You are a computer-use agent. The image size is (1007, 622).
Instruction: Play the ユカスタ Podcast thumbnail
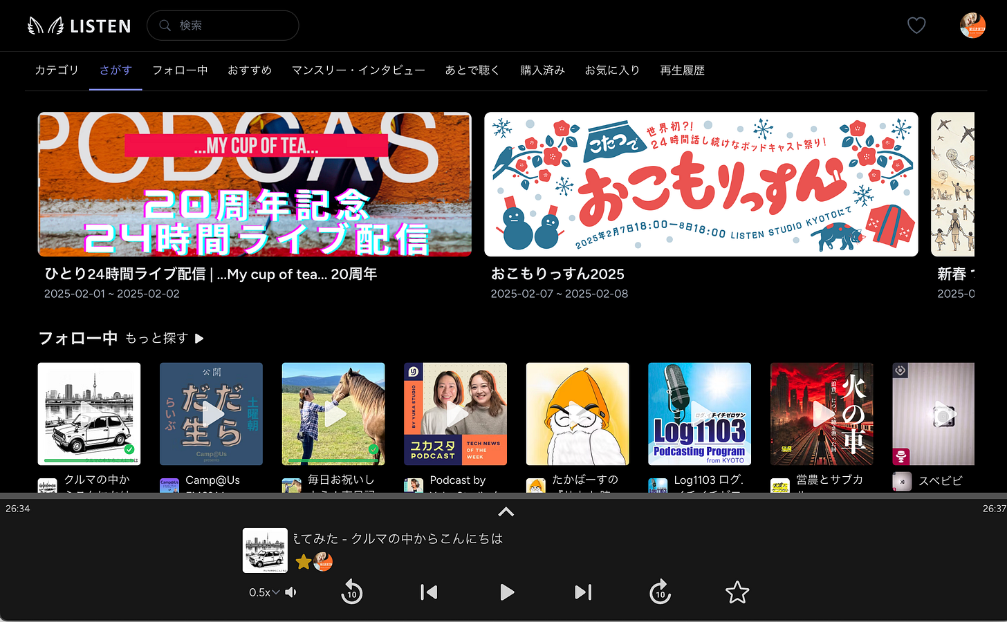click(x=455, y=414)
